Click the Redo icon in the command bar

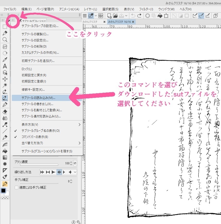140,16
